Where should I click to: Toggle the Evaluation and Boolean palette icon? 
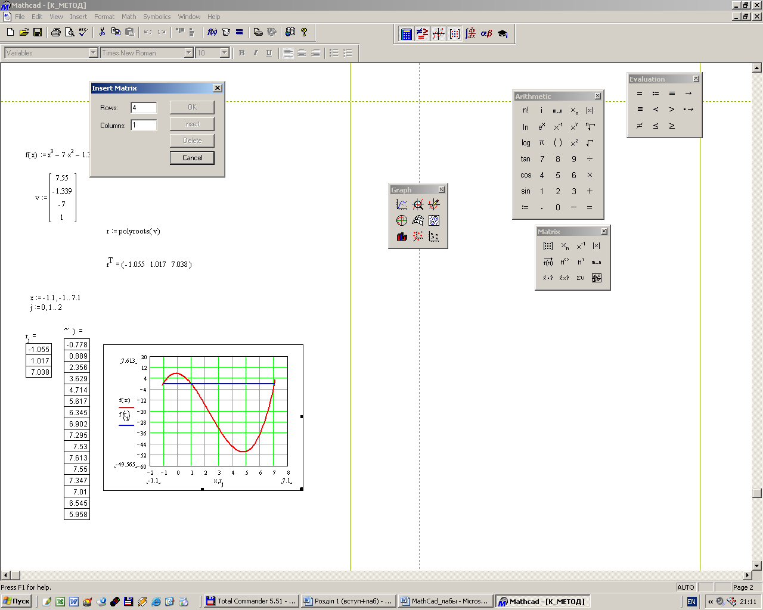point(423,34)
